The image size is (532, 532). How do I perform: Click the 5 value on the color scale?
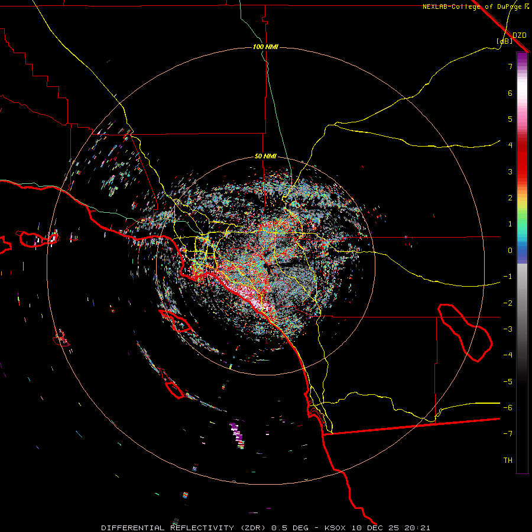510,119
